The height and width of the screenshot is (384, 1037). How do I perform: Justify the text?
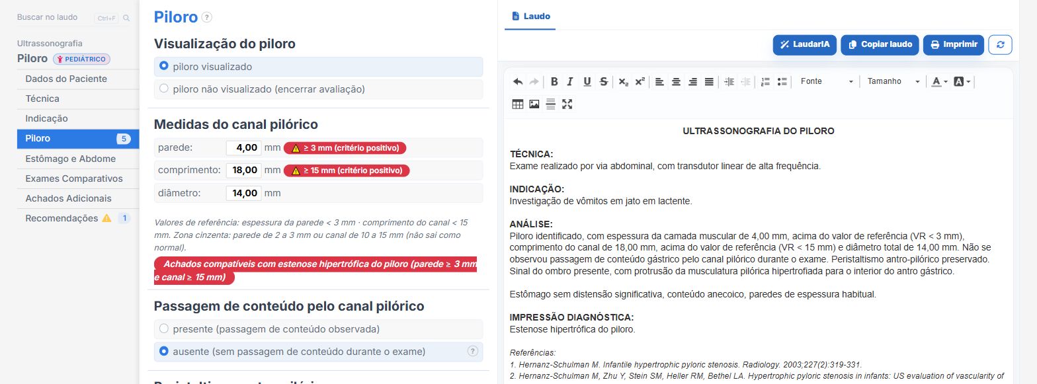[x=709, y=81]
